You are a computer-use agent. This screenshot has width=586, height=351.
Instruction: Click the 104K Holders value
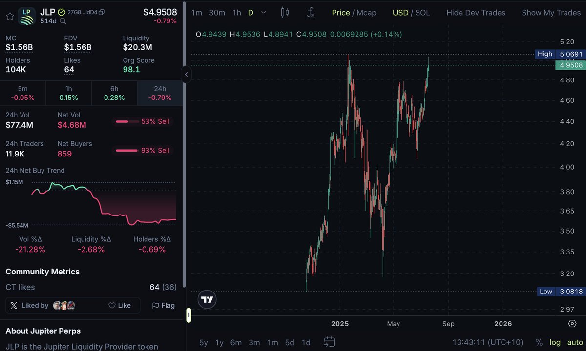tap(16, 70)
